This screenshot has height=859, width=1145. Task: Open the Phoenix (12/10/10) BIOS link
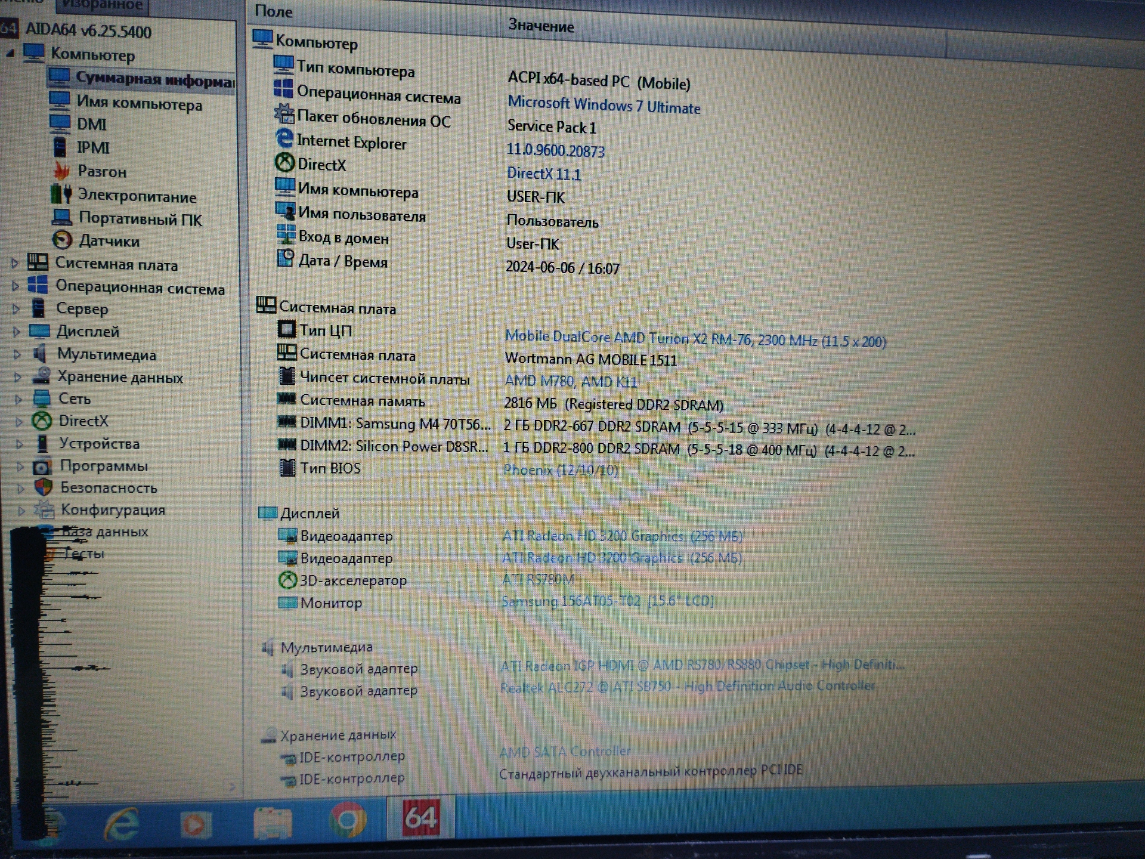561,470
